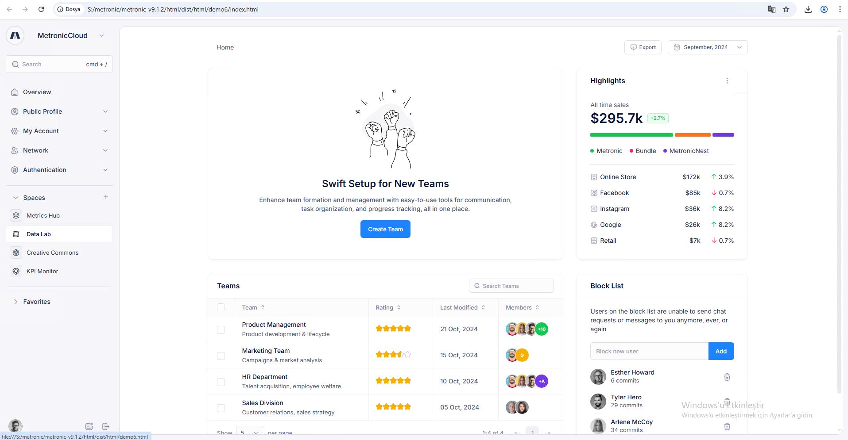Open Overview in the sidebar
848x440 pixels.
click(37, 92)
